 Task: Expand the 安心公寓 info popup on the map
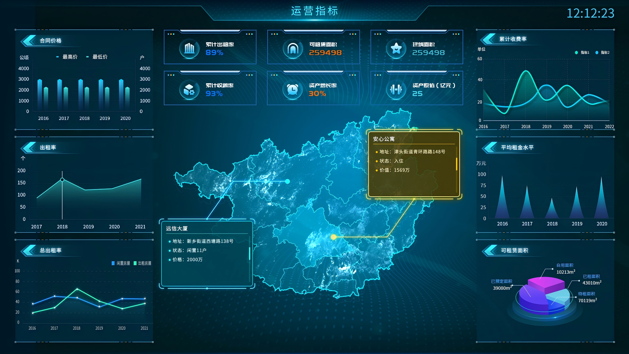[384, 139]
